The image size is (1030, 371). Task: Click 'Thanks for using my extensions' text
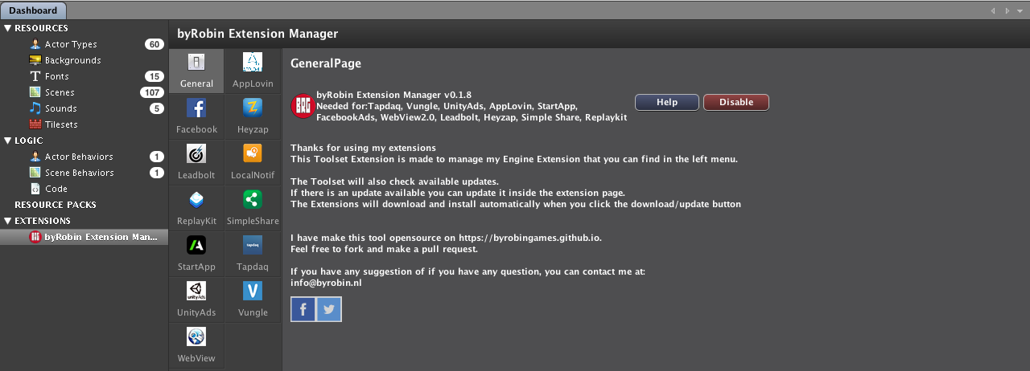coord(363,148)
